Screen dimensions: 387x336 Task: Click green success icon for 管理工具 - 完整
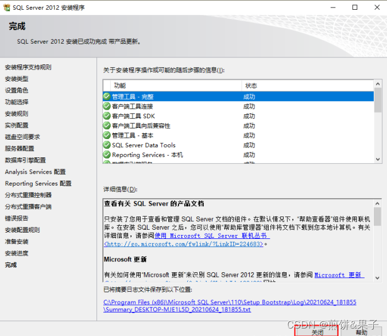tap(107, 96)
